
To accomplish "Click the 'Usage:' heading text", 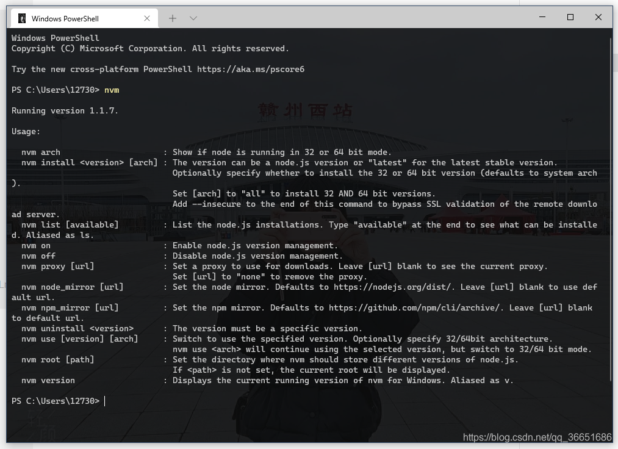I will 26,132.
